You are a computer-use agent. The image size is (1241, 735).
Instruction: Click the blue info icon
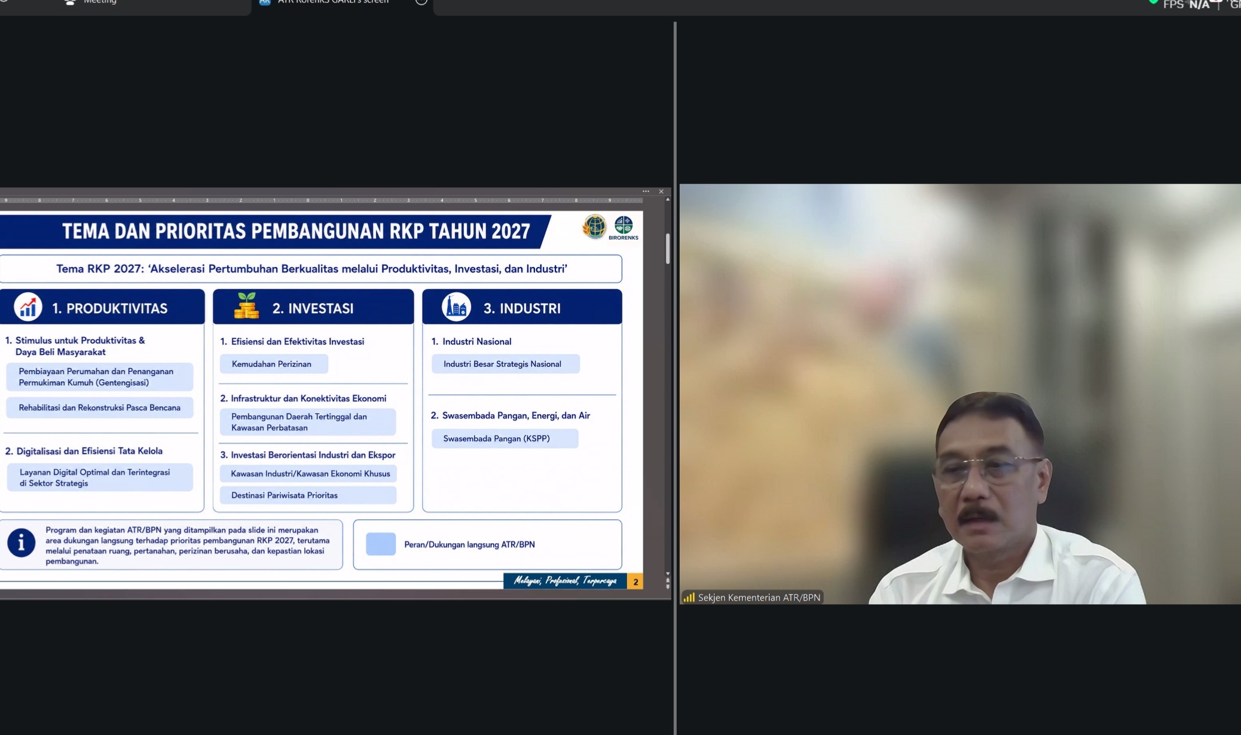pos(22,543)
